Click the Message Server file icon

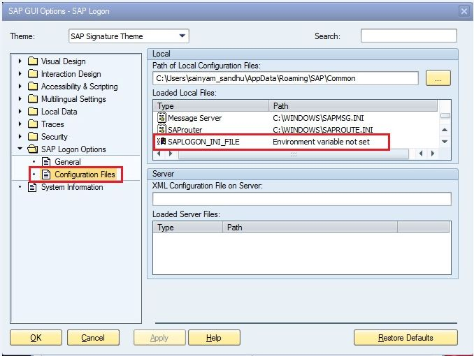[x=162, y=118]
